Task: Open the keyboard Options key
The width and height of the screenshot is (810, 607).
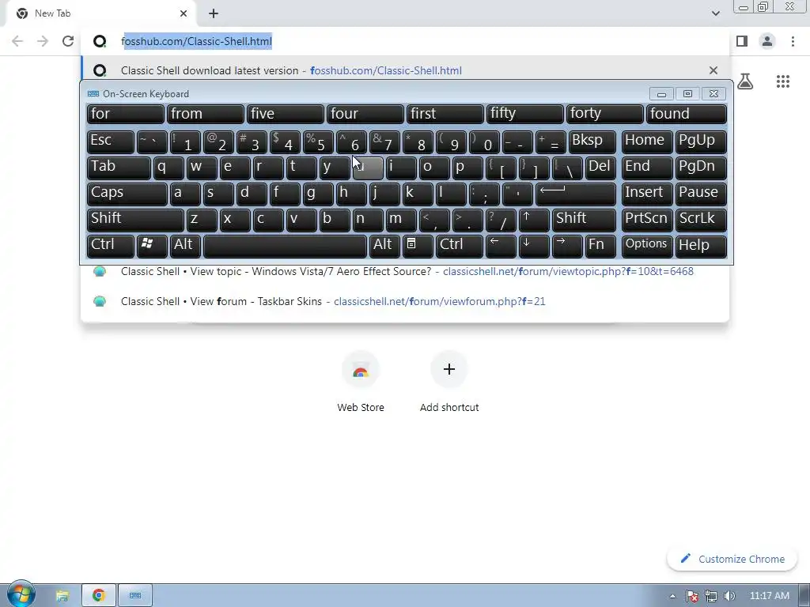Action: 647,246
